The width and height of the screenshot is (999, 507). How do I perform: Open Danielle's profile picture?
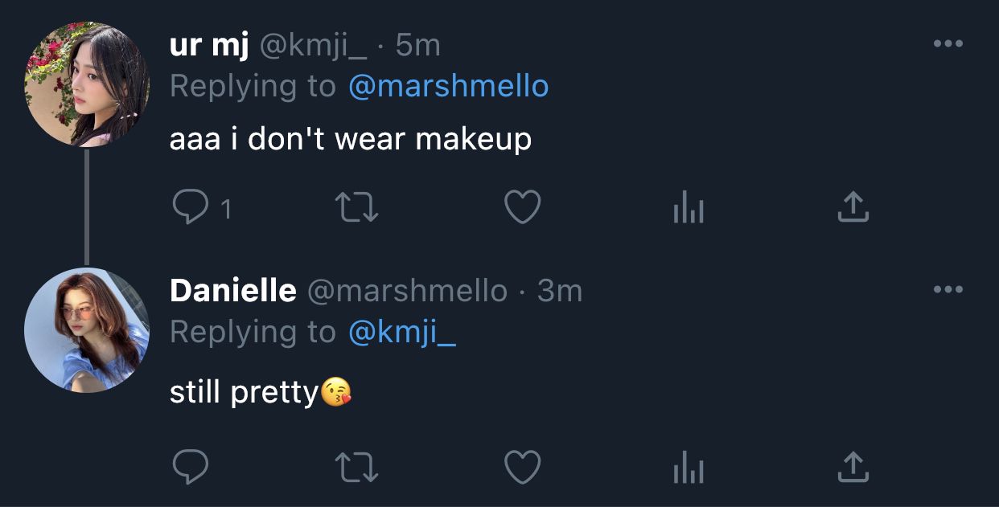pos(87,330)
